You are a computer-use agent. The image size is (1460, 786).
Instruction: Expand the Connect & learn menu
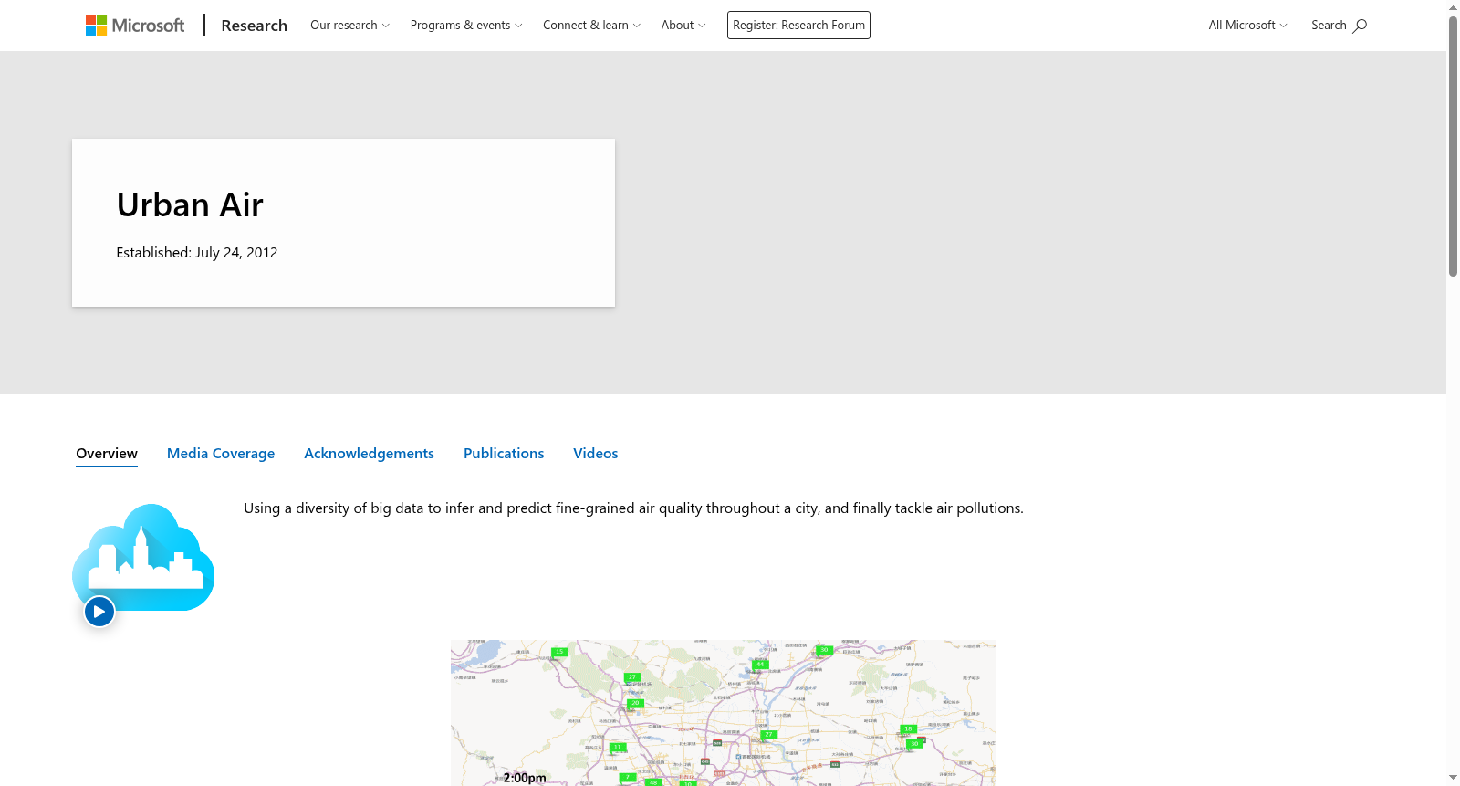(591, 26)
